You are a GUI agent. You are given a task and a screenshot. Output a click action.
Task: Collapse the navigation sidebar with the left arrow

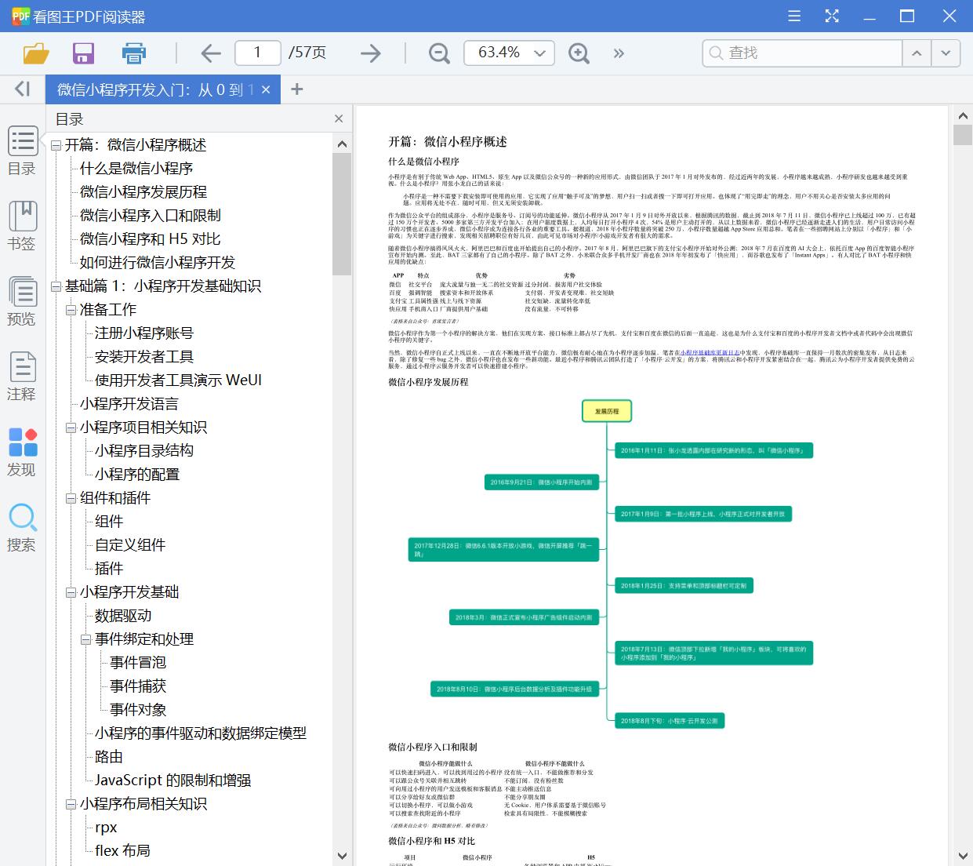pos(21,89)
